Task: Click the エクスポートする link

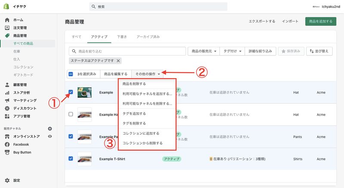Action: click(x=262, y=21)
